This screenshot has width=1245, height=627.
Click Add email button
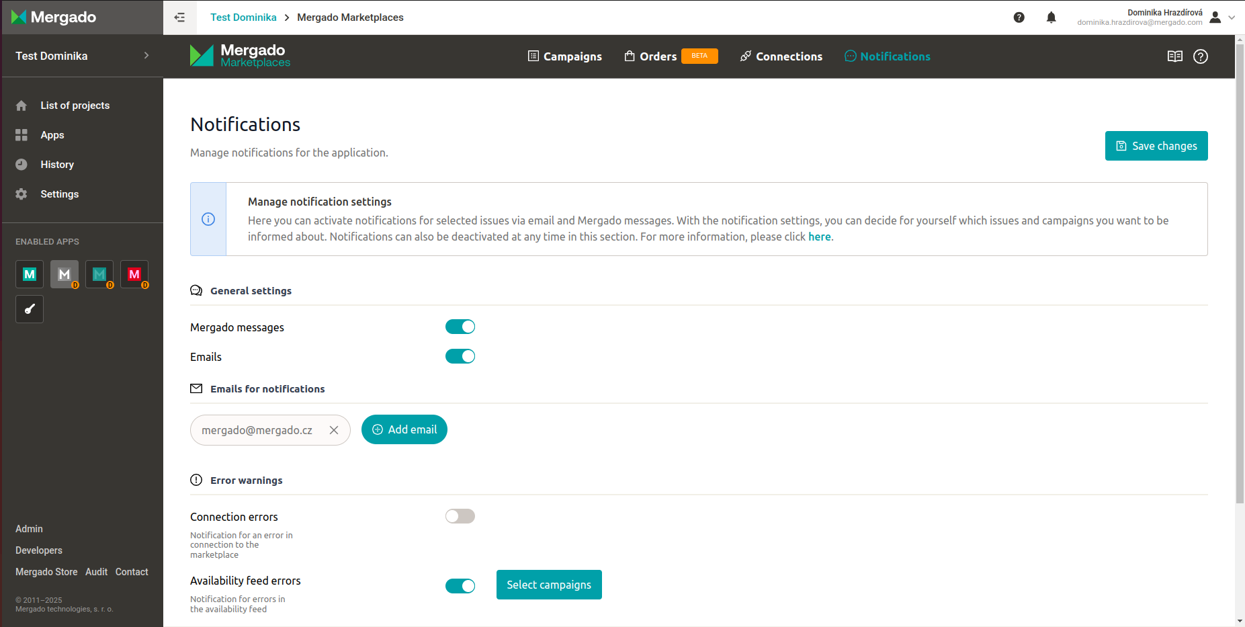pyautogui.click(x=404, y=429)
